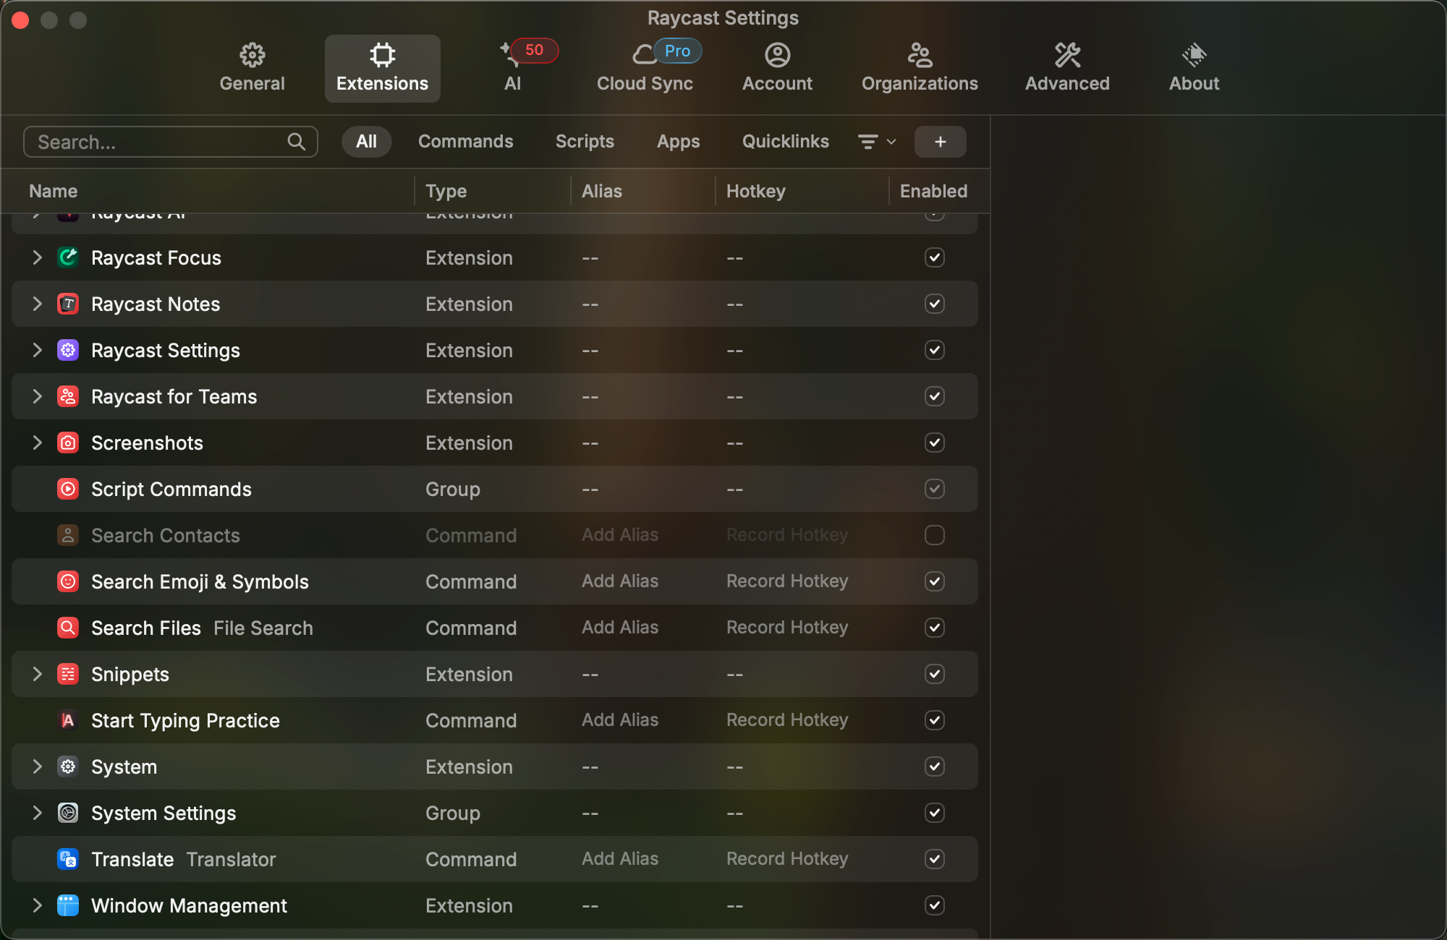
Task: Add Alias for Search Emoji & Symbols
Action: (x=620, y=581)
